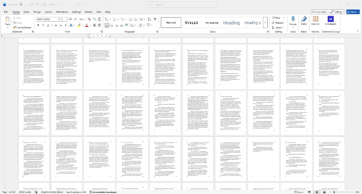Align text left
The height and width of the screenshot is (194, 362).
point(107,25)
